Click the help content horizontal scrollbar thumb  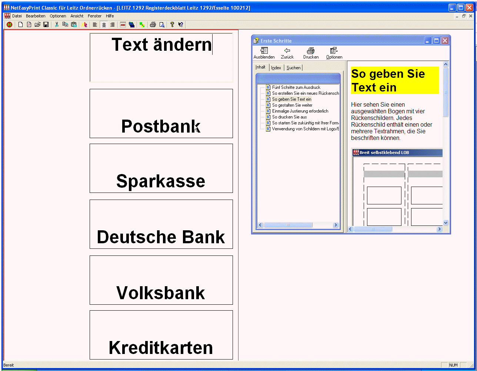373,229
